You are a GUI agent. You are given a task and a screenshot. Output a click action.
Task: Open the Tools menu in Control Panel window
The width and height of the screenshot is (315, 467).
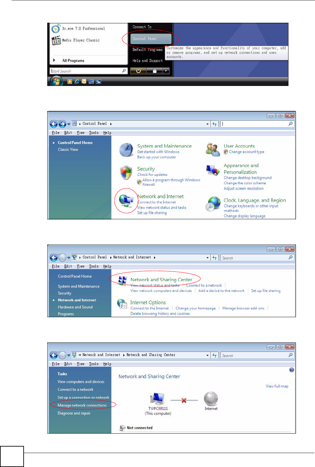pos(94,133)
